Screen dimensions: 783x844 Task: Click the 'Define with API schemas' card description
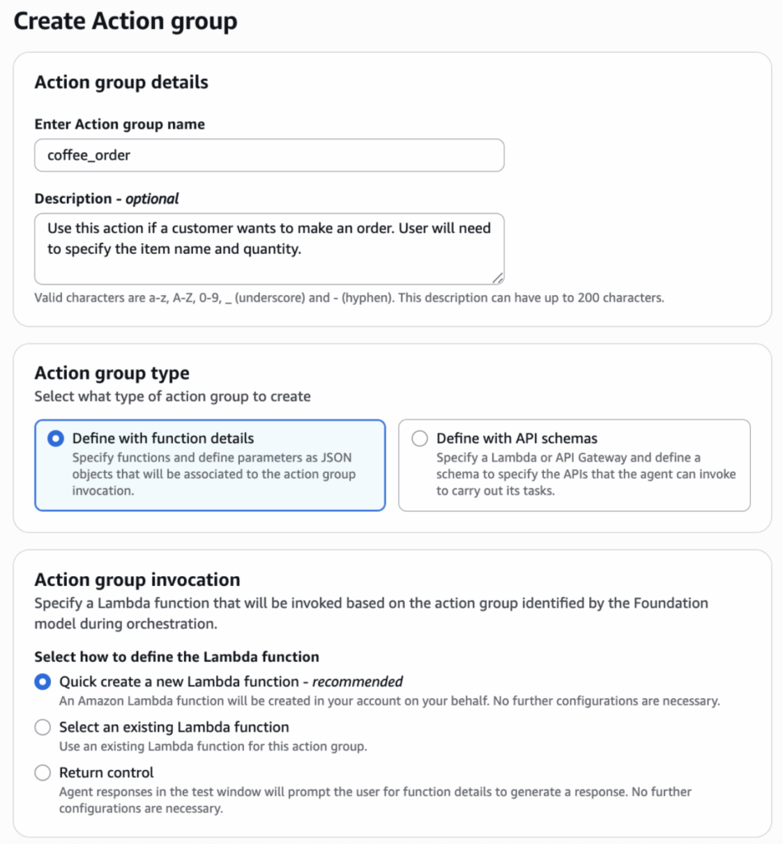point(585,474)
